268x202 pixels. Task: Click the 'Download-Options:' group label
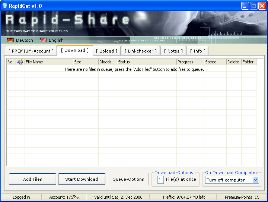tap(175, 173)
